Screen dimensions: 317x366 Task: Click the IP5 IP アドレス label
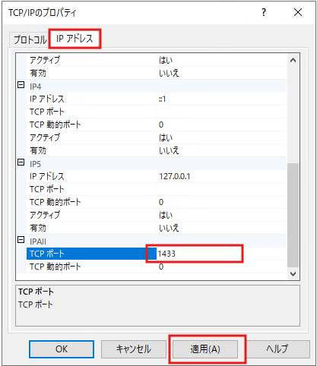tap(47, 176)
